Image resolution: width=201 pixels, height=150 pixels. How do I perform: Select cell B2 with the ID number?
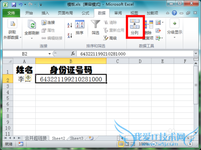click(x=71, y=79)
